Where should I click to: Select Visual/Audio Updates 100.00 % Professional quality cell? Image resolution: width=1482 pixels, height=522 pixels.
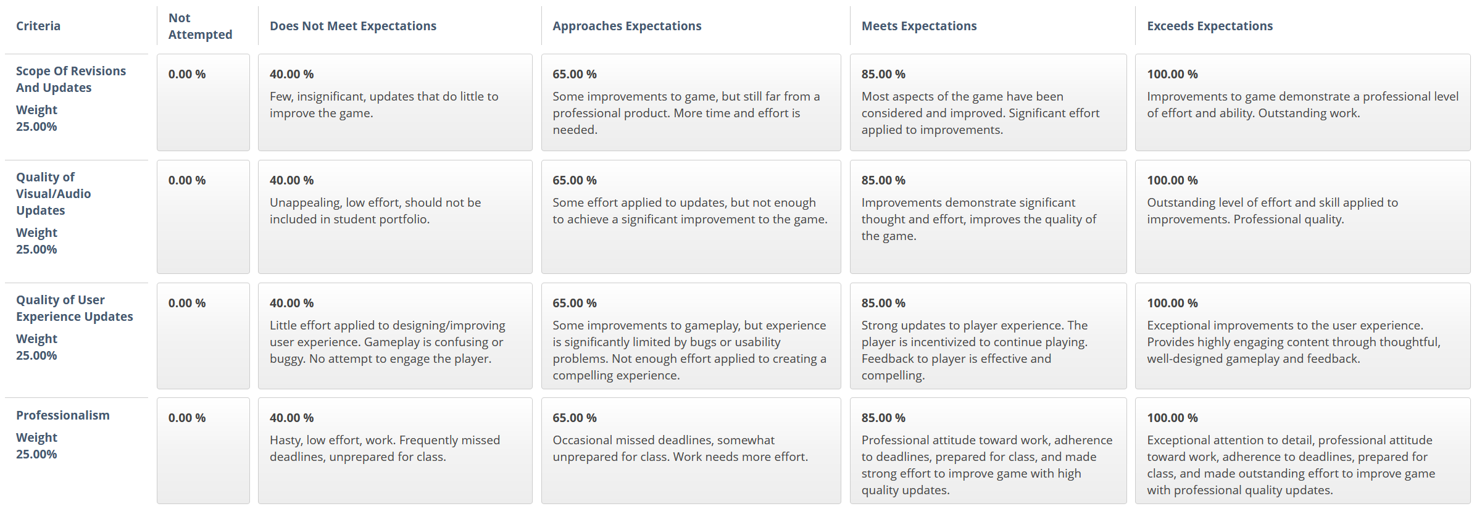coord(1302,217)
